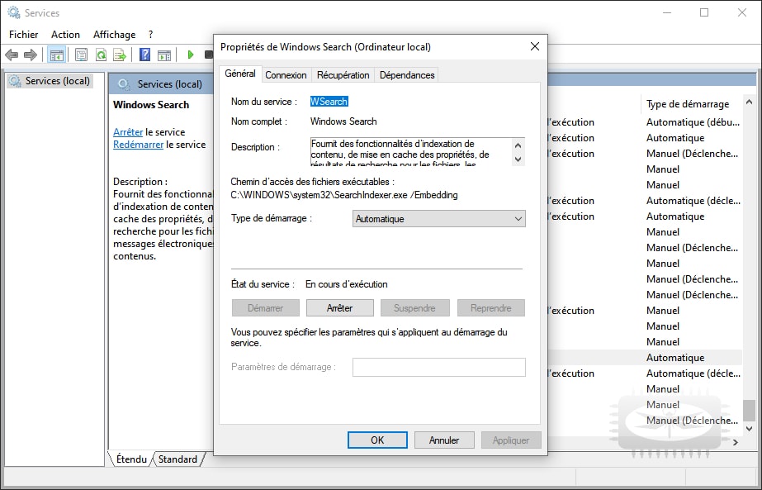The width and height of the screenshot is (762, 490).
Task: Open the Dépendances tab
Action: click(407, 75)
